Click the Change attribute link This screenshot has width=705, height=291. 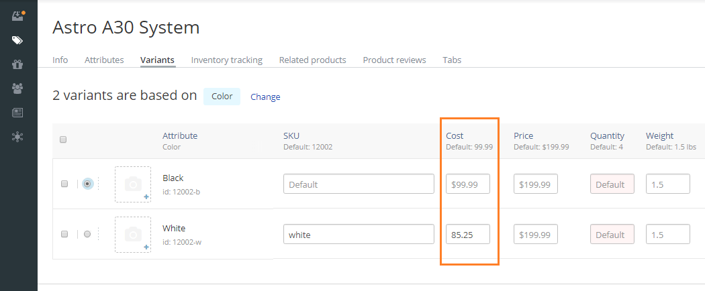265,97
